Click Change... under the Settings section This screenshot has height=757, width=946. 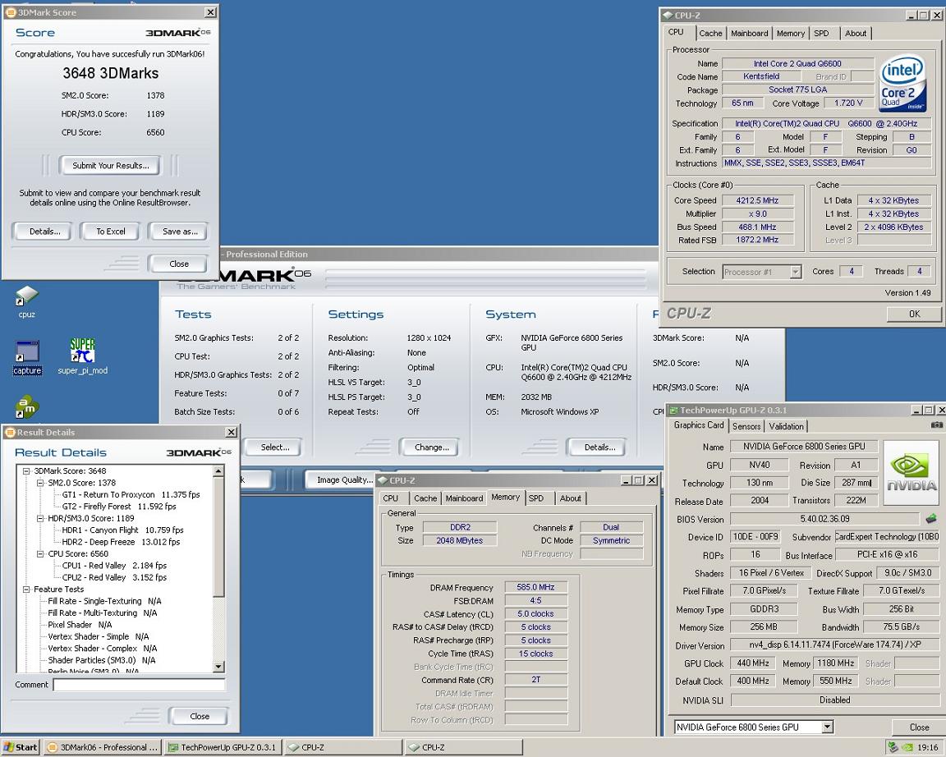(431, 447)
